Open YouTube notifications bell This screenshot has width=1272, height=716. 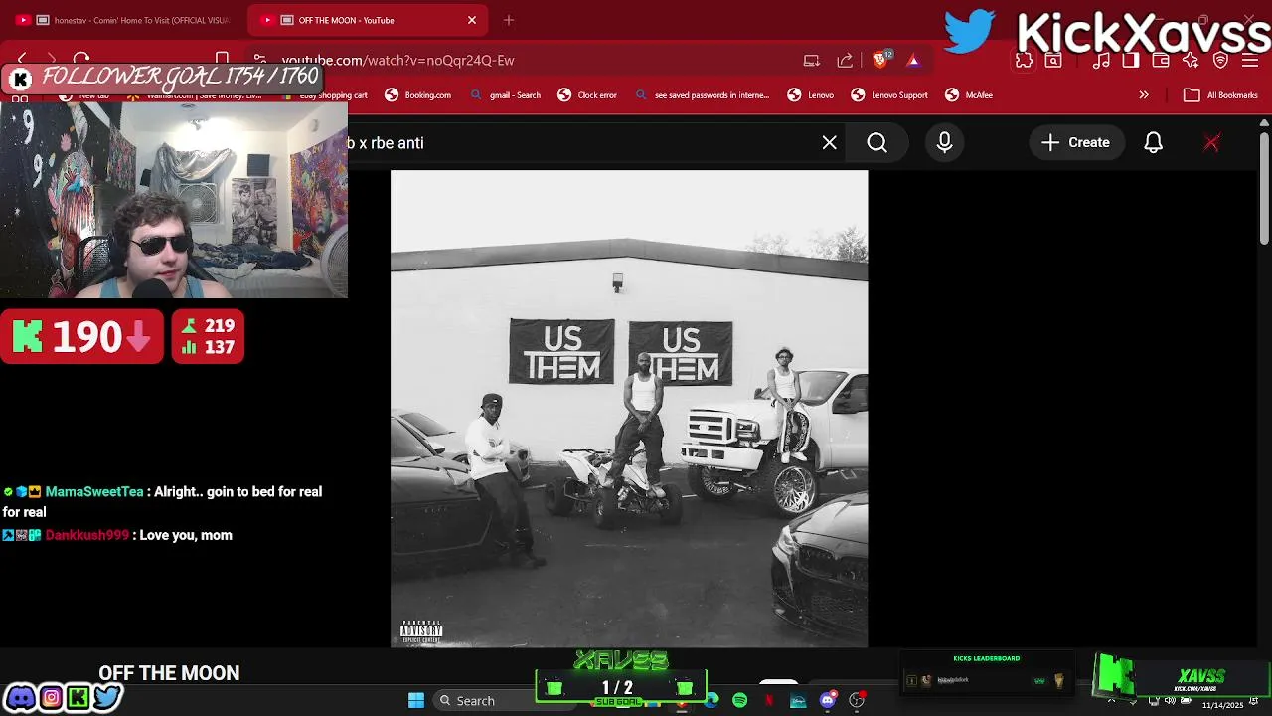click(x=1153, y=143)
